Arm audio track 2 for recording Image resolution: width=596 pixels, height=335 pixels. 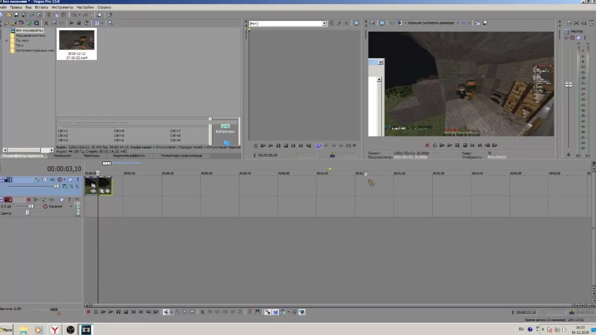pos(29,200)
